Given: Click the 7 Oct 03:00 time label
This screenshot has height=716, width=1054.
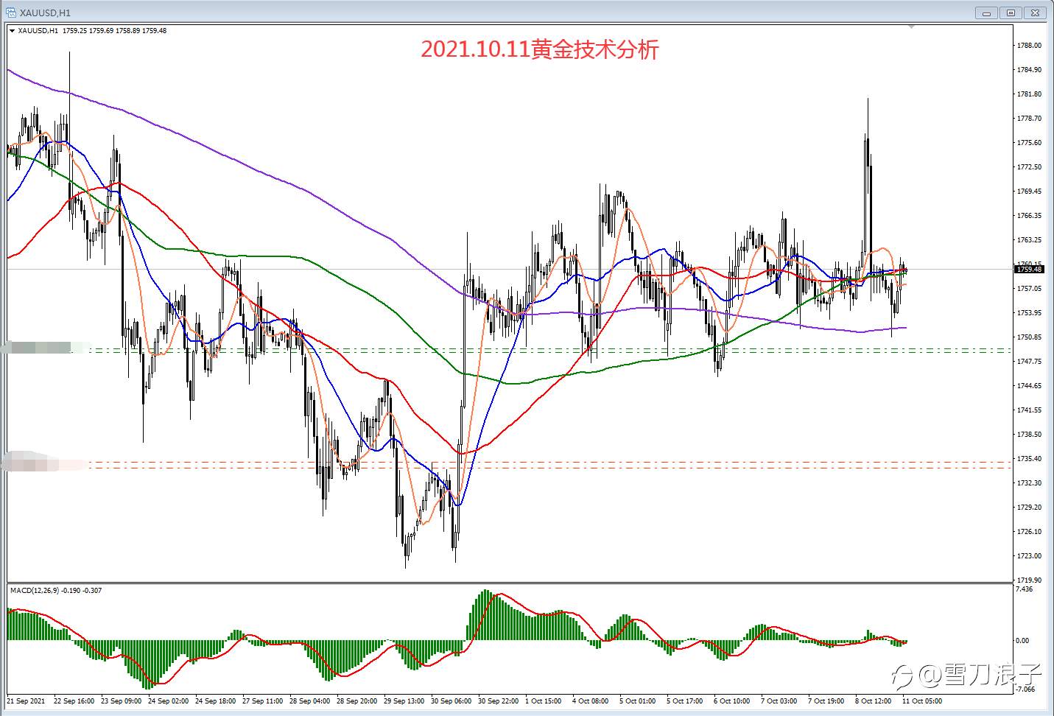Looking at the screenshot, I should [779, 701].
